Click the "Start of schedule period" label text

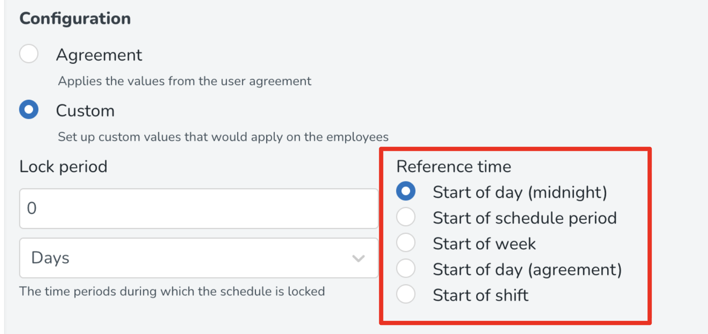(x=524, y=218)
